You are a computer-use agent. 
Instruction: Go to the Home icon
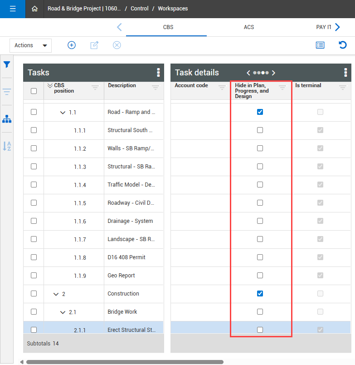[x=35, y=9]
